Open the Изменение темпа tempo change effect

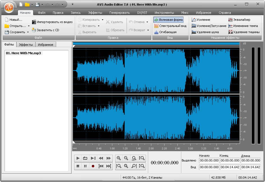pyautogui.click(x=243, y=26)
